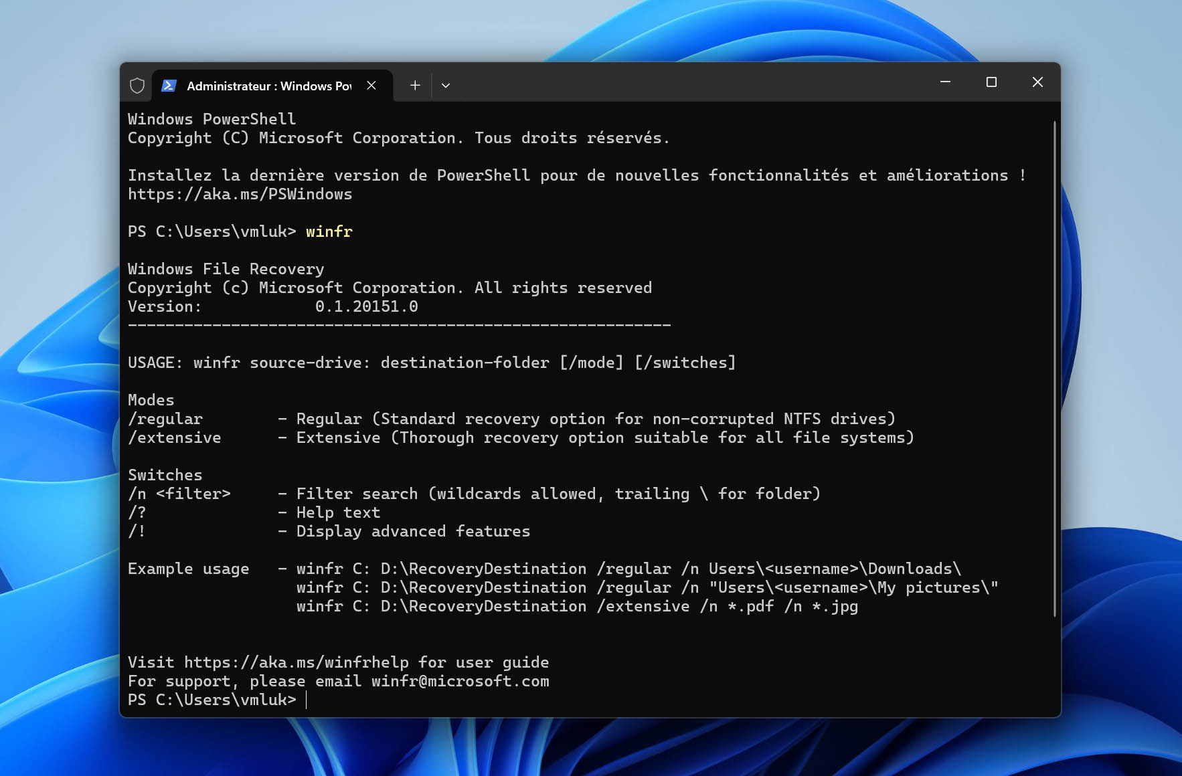Expand the new tab profile dropdown

point(446,86)
